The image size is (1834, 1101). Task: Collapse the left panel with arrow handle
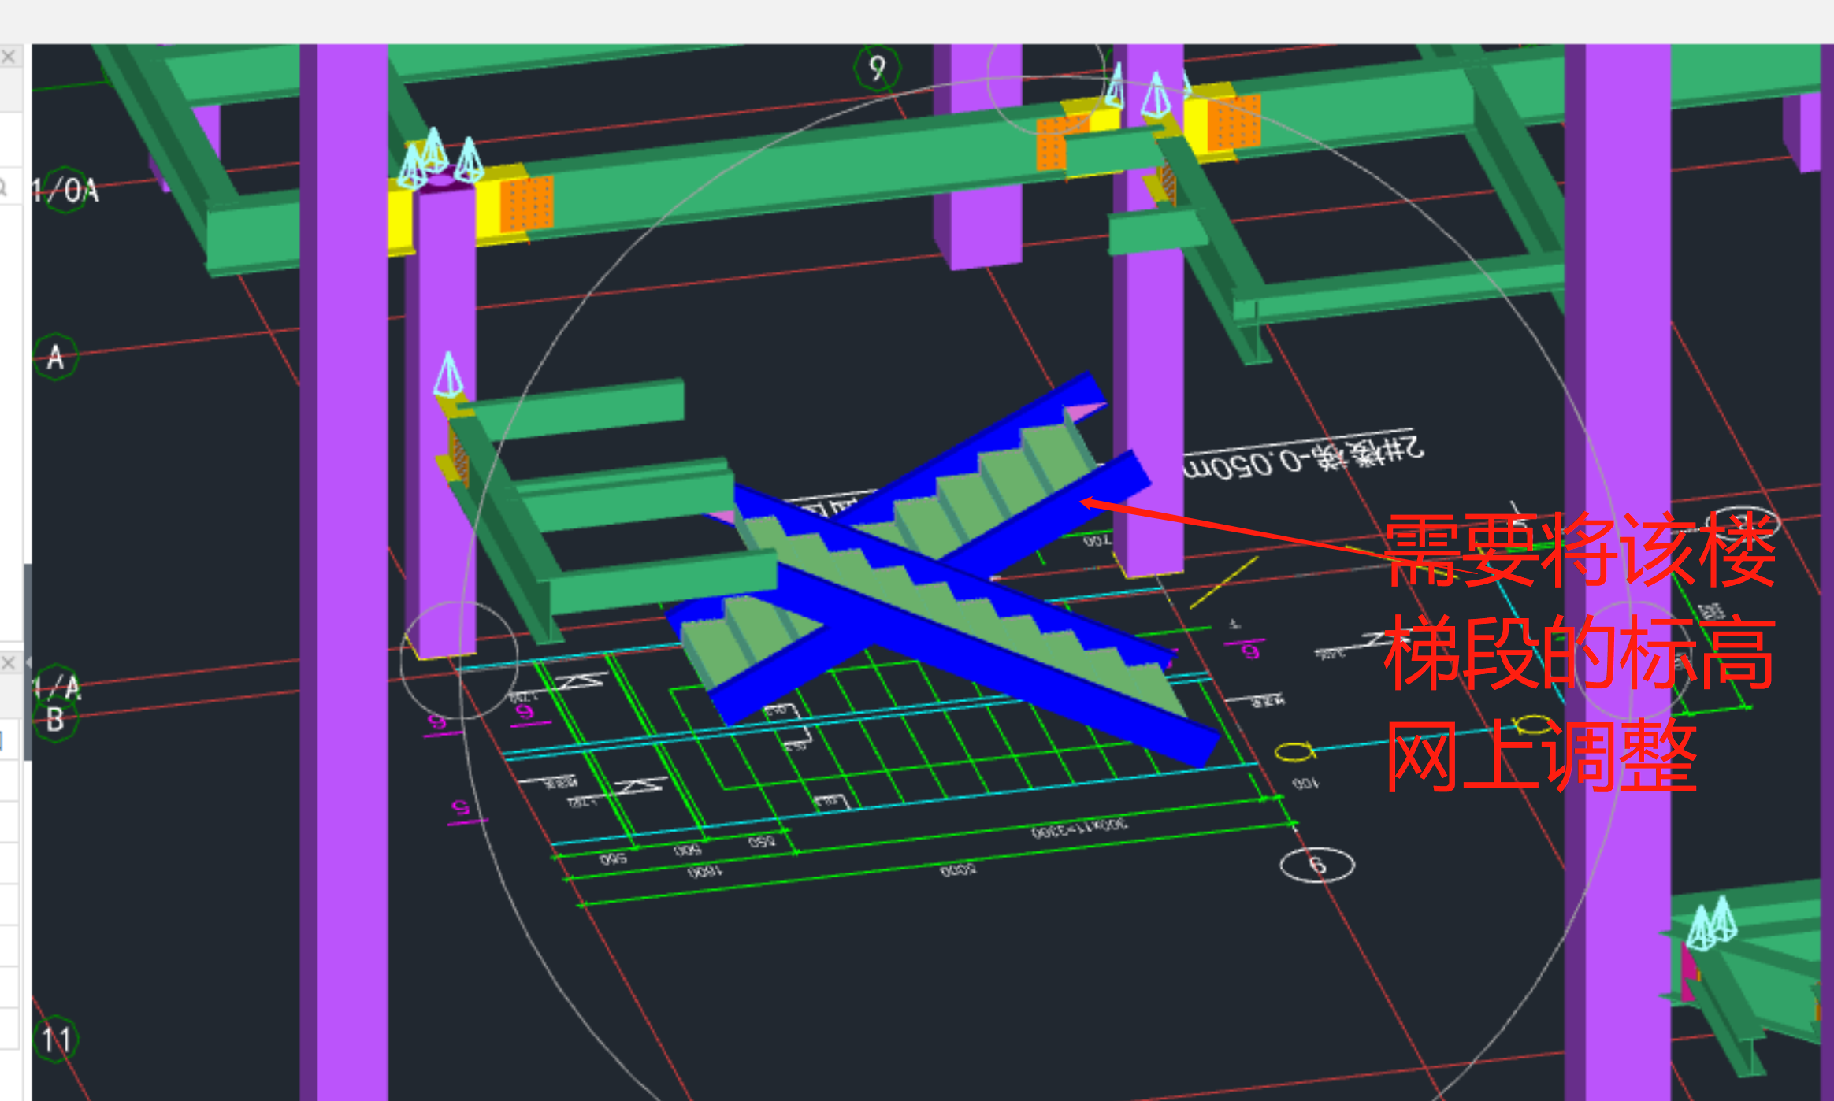coord(28,662)
